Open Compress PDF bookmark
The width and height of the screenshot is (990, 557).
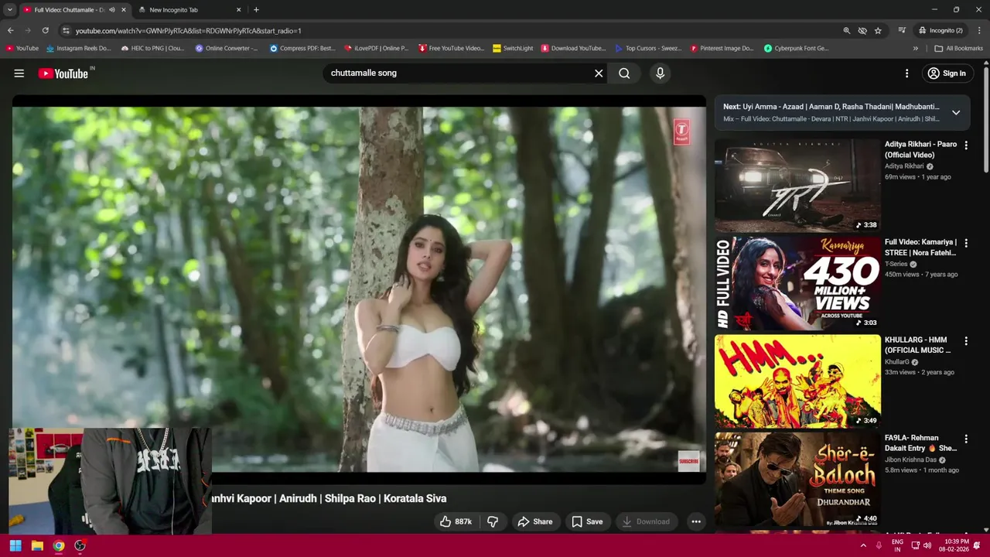[x=302, y=48]
